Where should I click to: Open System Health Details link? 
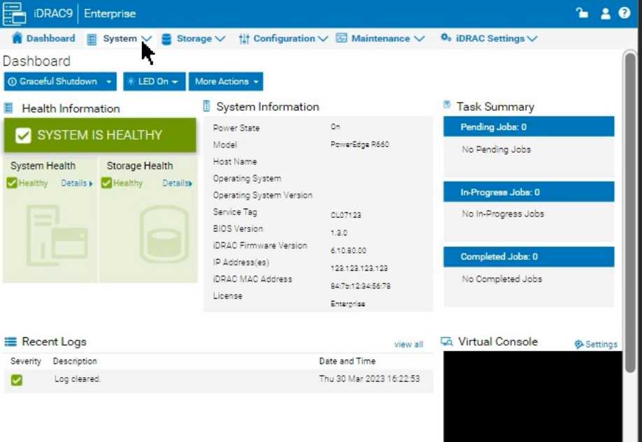click(76, 183)
